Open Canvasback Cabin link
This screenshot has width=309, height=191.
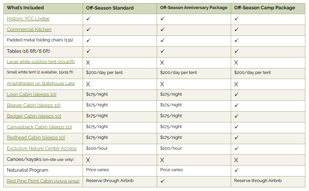39,127
